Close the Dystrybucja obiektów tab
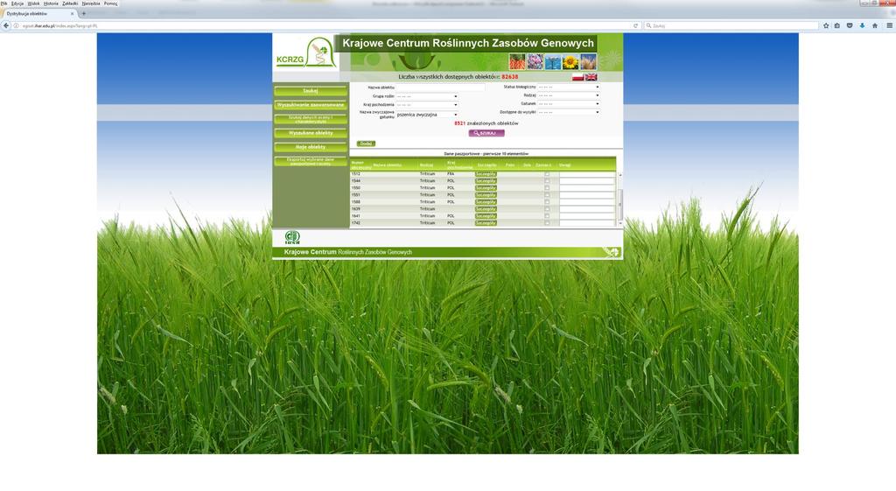The image size is (896, 491). point(72,13)
